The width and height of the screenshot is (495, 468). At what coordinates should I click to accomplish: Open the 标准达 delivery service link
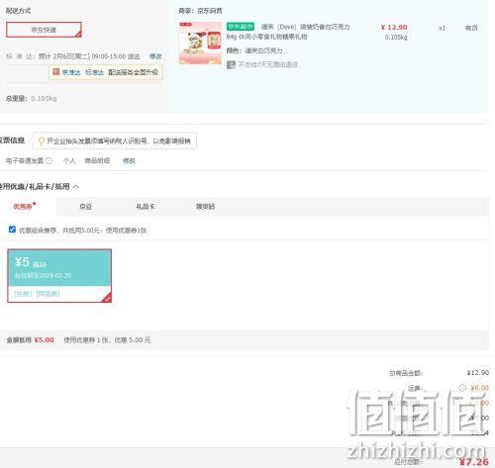click(94, 72)
